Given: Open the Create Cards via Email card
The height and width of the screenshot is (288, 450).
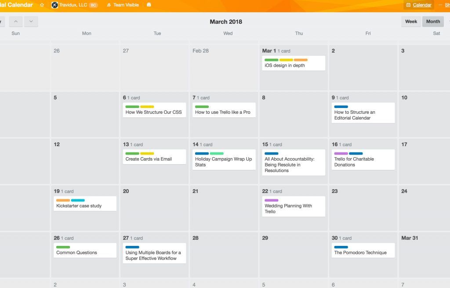Looking at the screenshot, I should 154,157.
